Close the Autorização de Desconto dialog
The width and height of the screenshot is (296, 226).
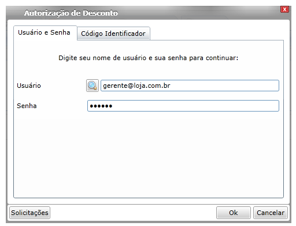pyautogui.click(x=284, y=9)
